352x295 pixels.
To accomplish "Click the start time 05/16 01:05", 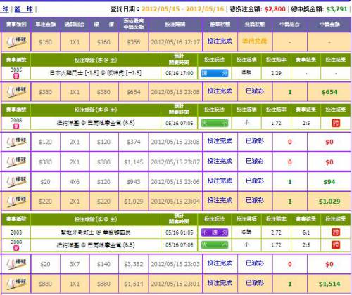I will pos(180,232).
